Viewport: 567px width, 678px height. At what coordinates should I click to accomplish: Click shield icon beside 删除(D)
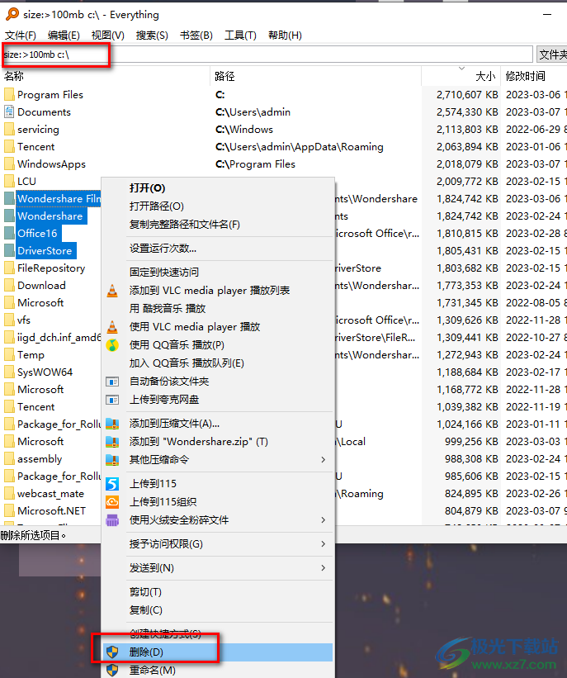tap(112, 652)
